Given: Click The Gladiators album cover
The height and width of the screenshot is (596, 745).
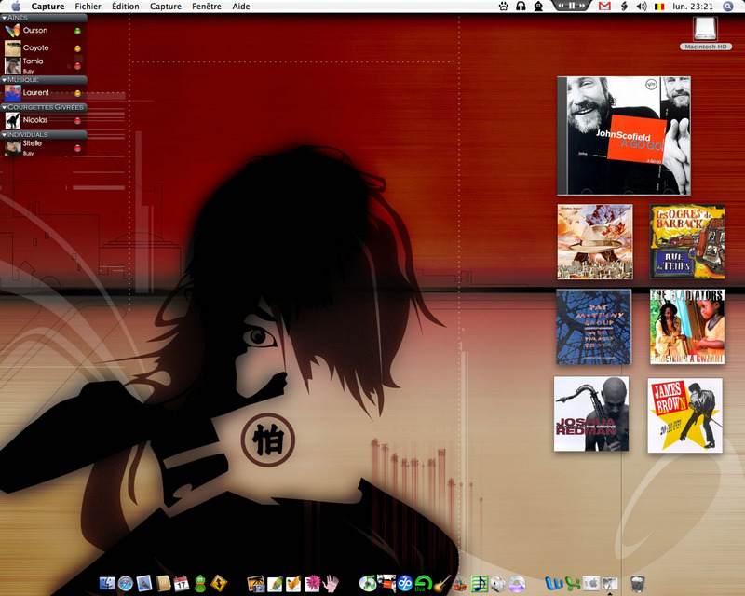Looking at the screenshot, I should pyautogui.click(x=687, y=327).
